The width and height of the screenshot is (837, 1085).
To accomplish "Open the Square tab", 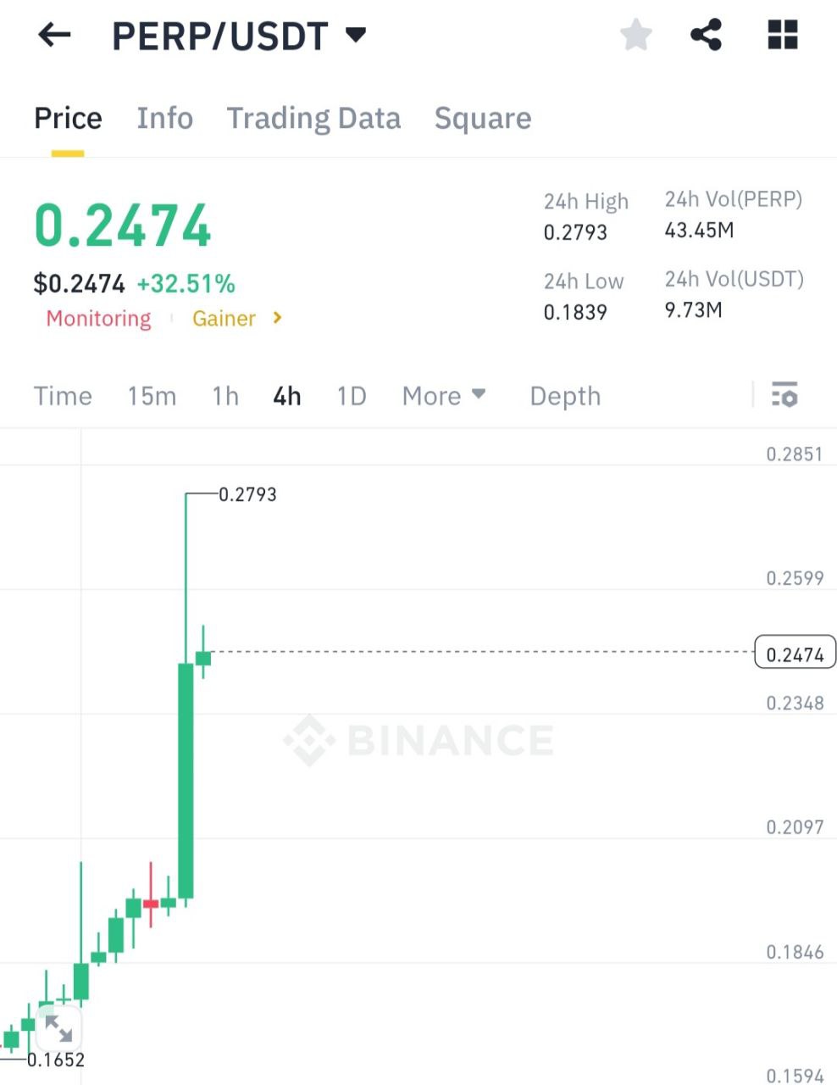I will tap(483, 118).
